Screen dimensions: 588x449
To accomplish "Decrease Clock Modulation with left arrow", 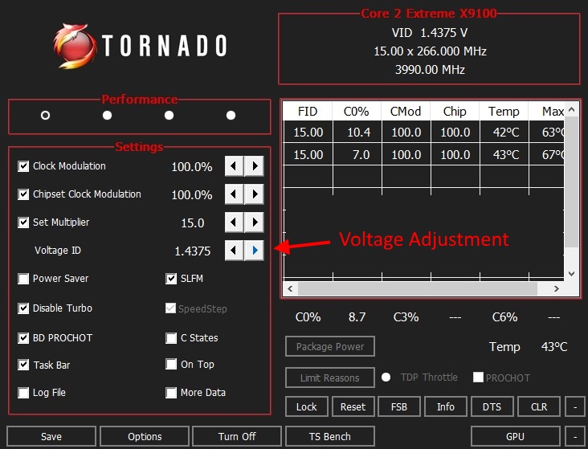I will click(x=234, y=165).
